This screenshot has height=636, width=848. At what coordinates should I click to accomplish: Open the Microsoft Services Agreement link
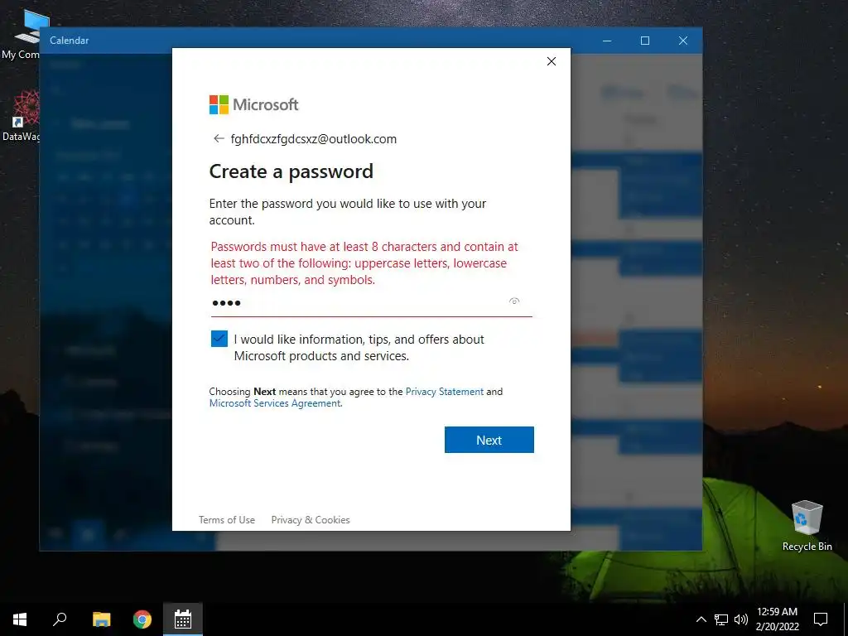(275, 403)
